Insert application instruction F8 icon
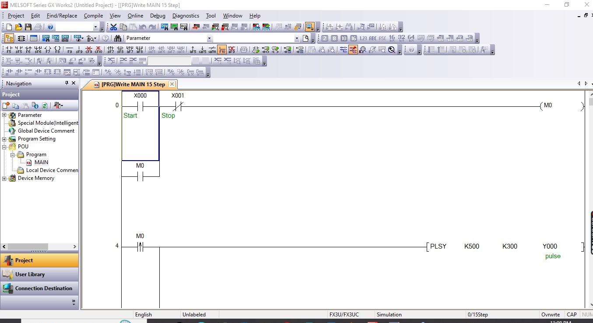 (x=57, y=50)
